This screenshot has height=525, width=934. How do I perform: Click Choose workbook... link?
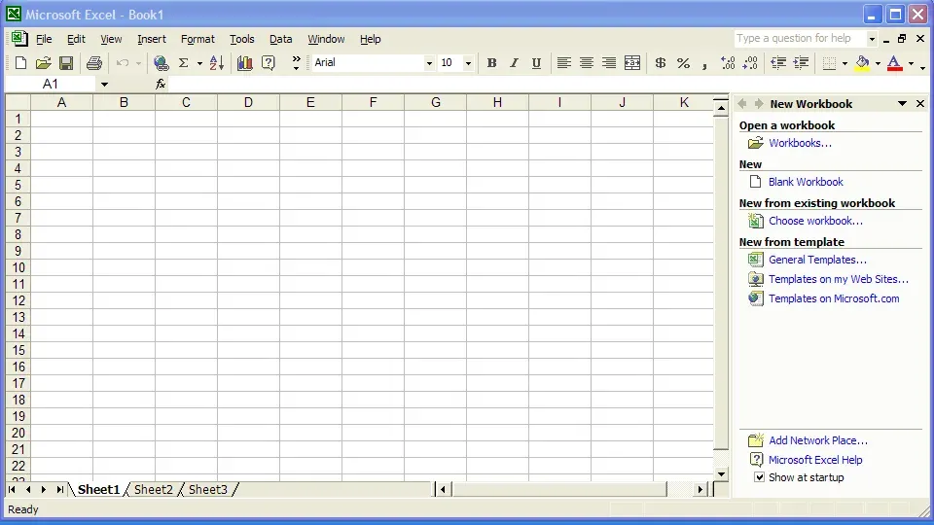coord(815,221)
